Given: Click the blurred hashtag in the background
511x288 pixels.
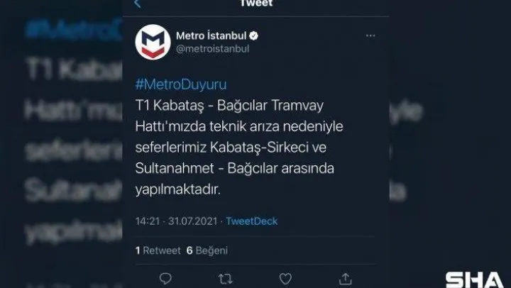Looking at the screenshot, I should [75, 29].
